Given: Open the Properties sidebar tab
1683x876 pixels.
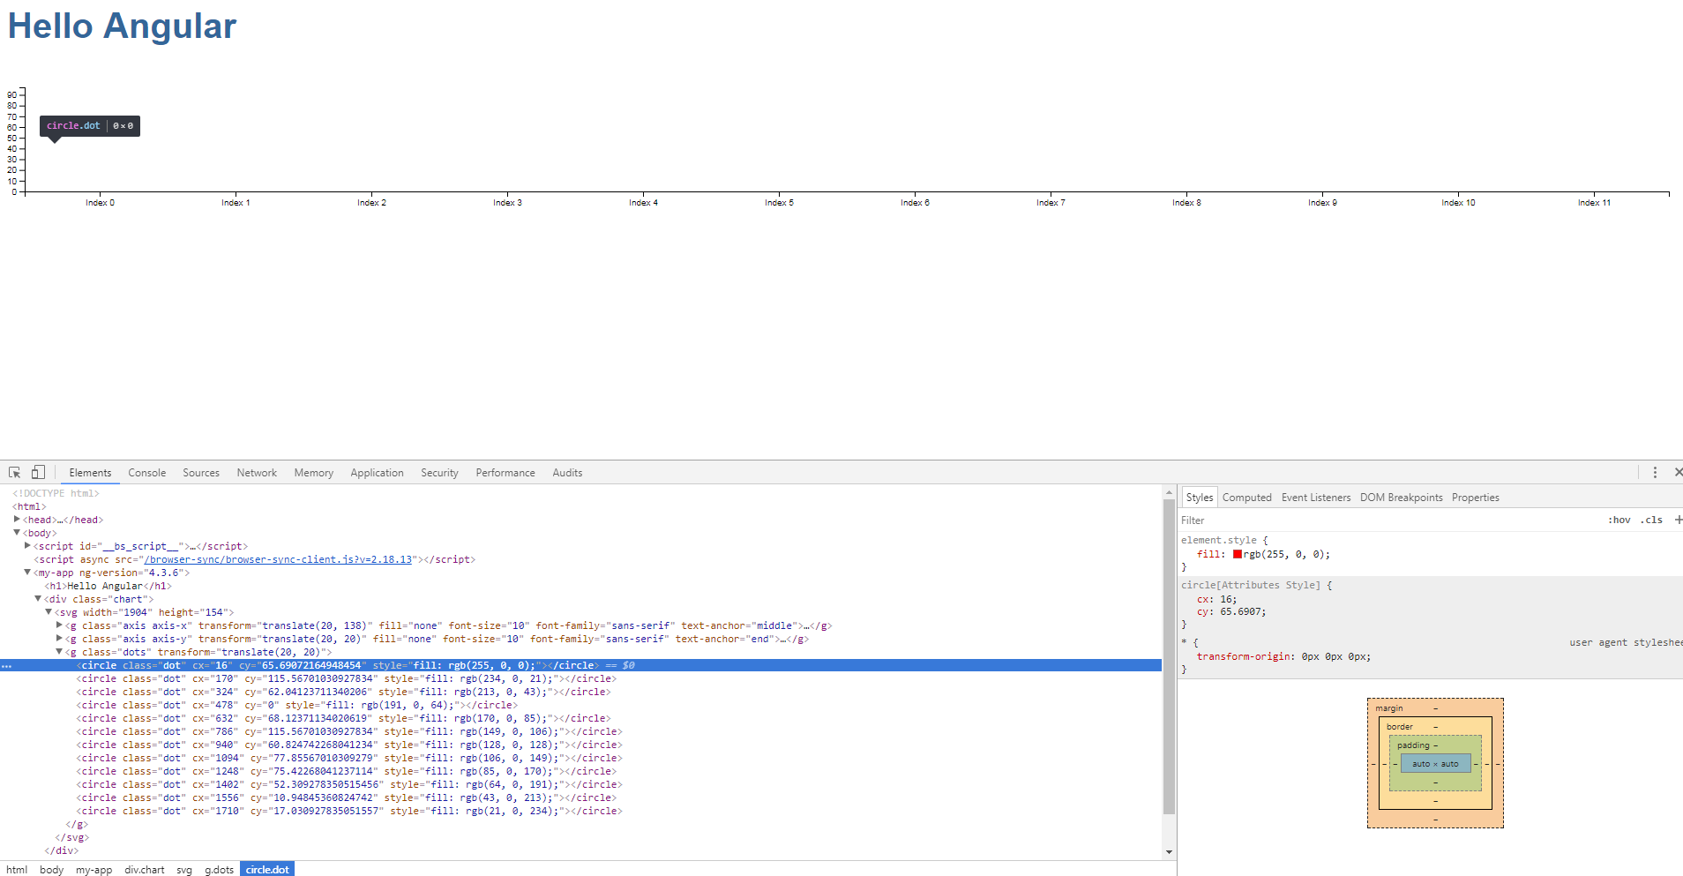Looking at the screenshot, I should [1476, 498].
